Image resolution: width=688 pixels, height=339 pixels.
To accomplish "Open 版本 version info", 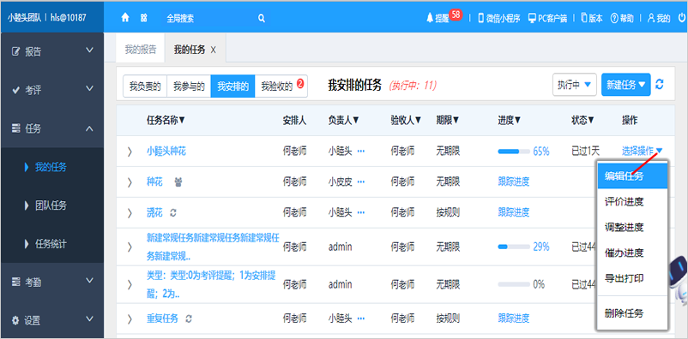I will click(x=592, y=18).
